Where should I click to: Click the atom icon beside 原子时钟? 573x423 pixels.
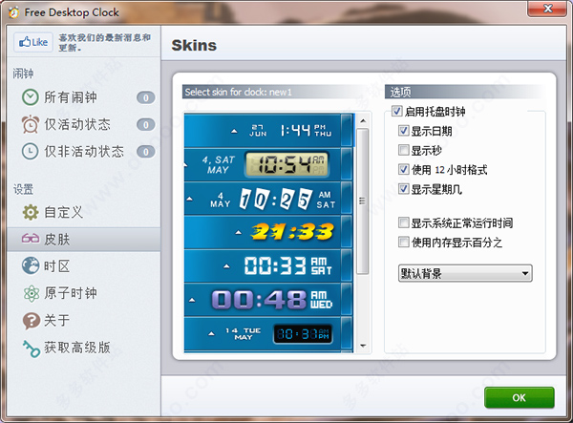pyautogui.click(x=32, y=293)
